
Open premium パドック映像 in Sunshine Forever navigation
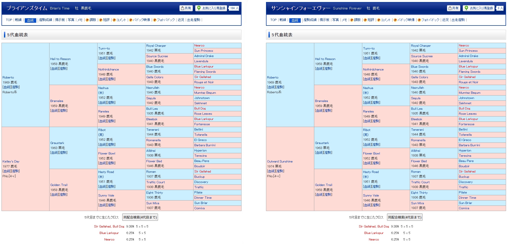[404, 20]
